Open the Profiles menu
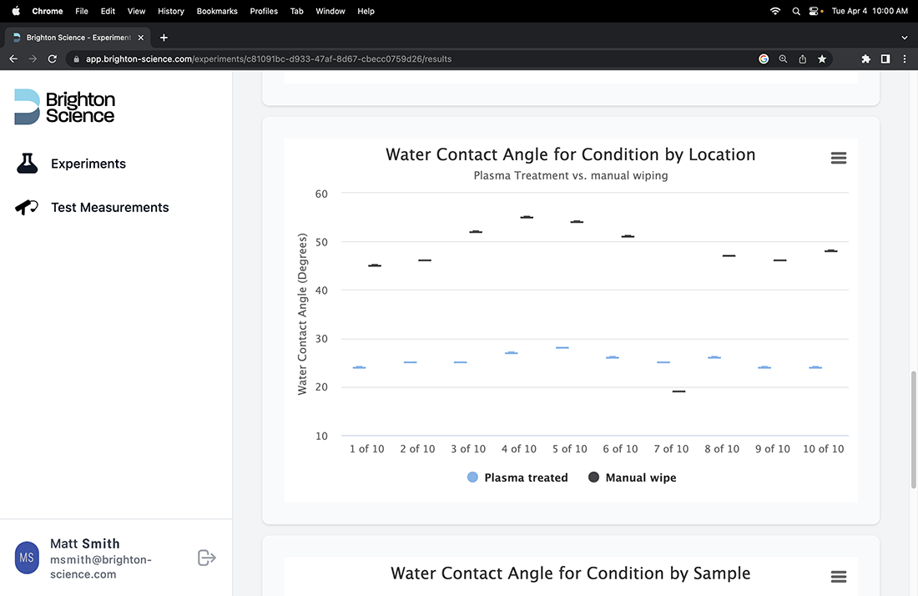The image size is (918, 596). pos(264,11)
